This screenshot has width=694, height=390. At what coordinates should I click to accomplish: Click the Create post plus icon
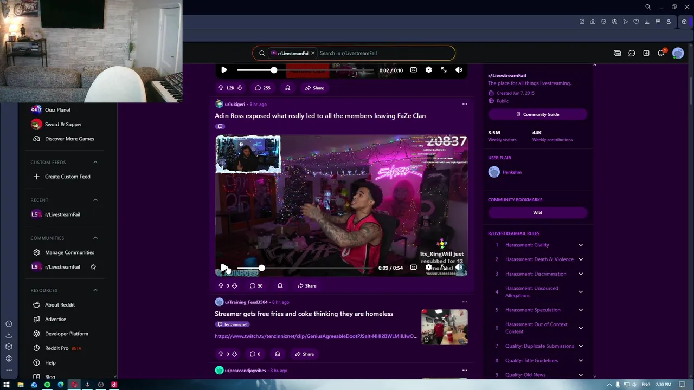click(646, 53)
